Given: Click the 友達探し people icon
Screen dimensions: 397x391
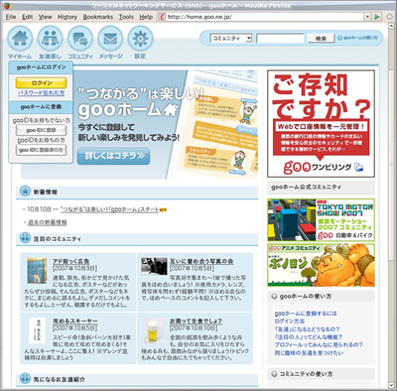Looking at the screenshot, I should tap(50, 39).
